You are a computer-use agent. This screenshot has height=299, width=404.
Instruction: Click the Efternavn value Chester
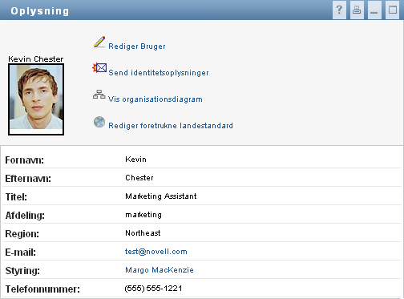pyautogui.click(x=139, y=178)
